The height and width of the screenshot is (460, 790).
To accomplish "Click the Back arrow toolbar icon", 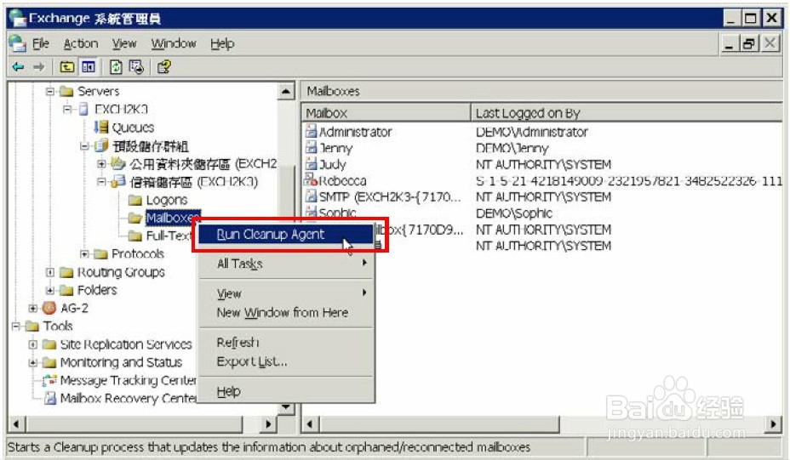I will coord(19,66).
